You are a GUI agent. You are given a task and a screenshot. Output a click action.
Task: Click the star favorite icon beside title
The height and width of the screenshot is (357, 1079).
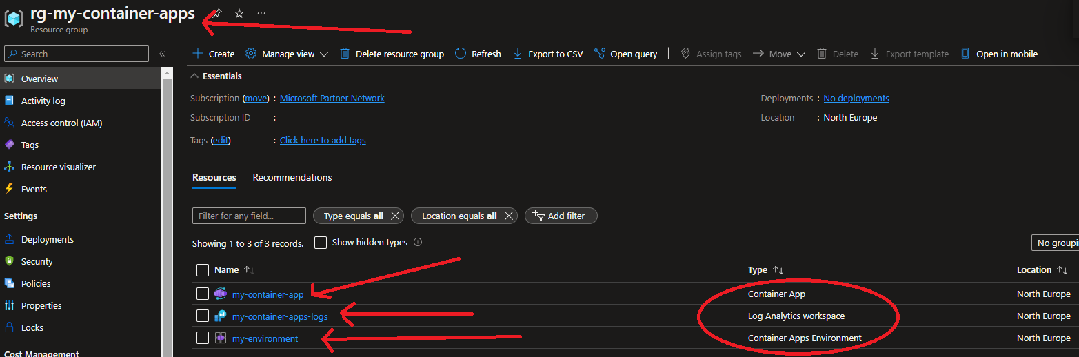(x=239, y=14)
